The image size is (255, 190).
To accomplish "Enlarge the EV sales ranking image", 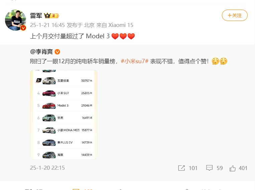I will coord(63,114).
